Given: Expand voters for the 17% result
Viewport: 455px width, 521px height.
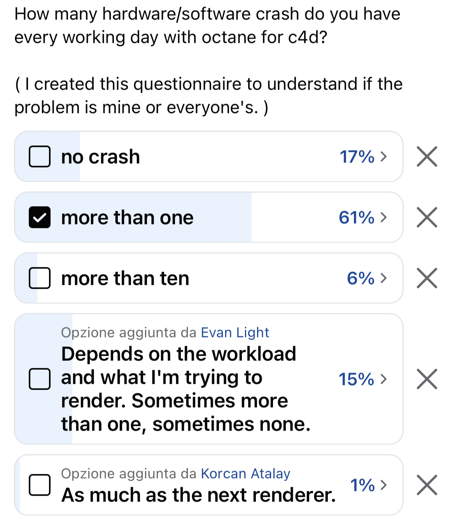Looking at the screenshot, I should pos(363,157).
